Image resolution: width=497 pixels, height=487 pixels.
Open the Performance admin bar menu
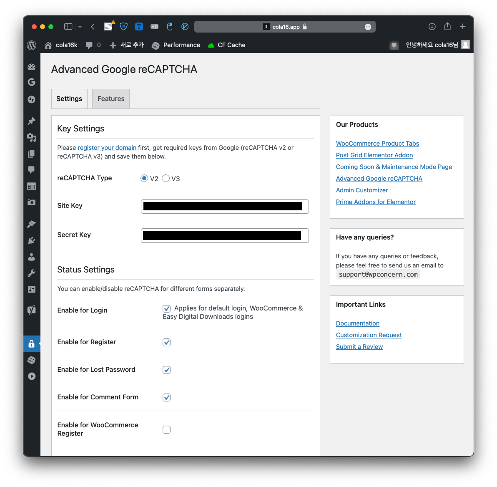click(x=176, y=45)
